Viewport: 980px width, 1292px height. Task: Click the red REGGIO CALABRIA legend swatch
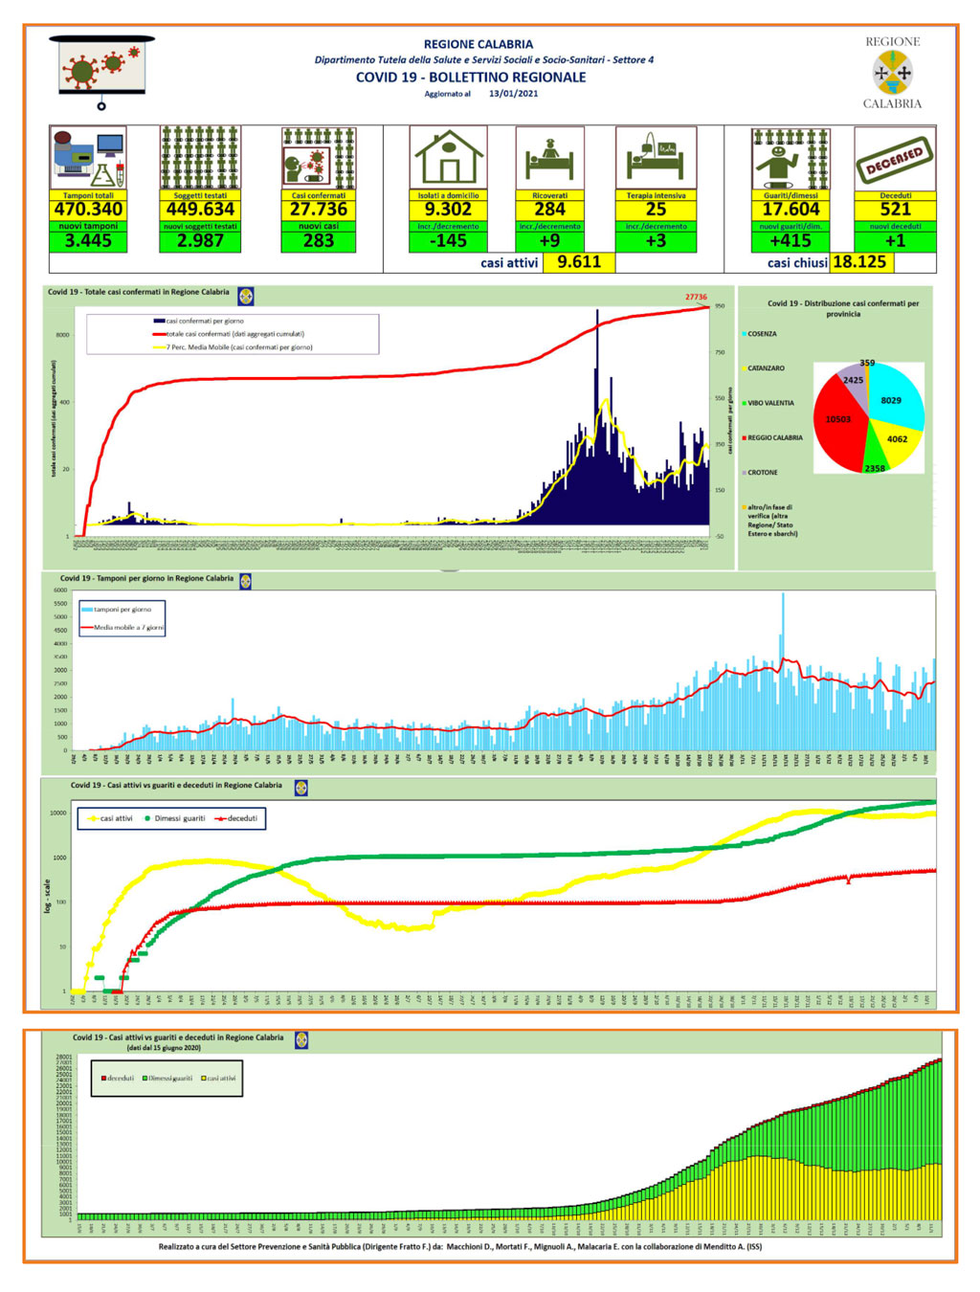point(744,437)
